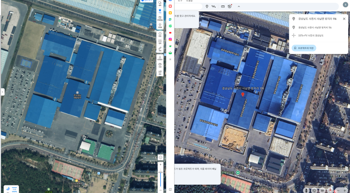Viewport: 350px width, 193px height.
Task: Open the Instagram sidebar icon
Action: point(170,39)
